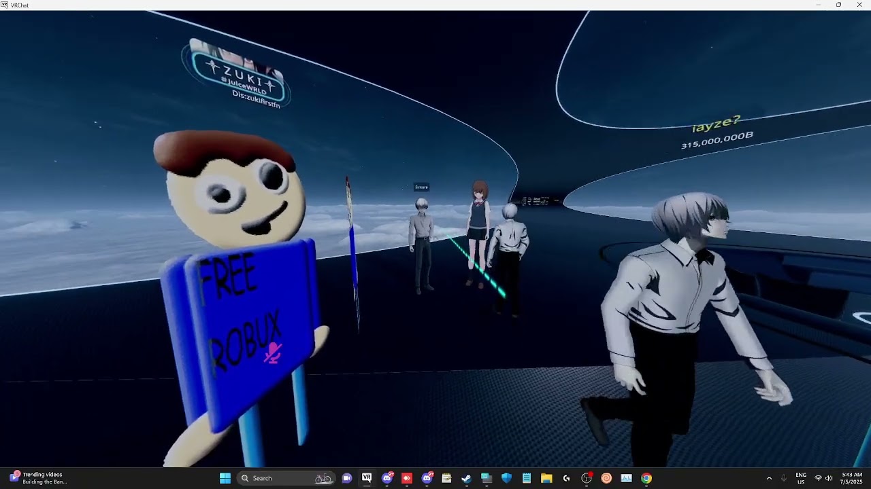Select the ZUKI player nameplate
871x489 pixels.
pos(237,75)
